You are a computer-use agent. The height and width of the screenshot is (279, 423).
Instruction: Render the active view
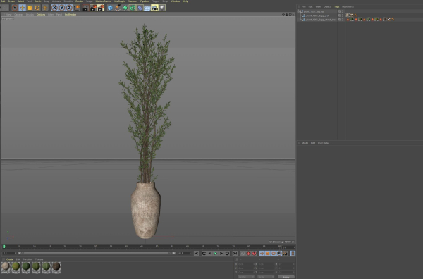(85, 8)
